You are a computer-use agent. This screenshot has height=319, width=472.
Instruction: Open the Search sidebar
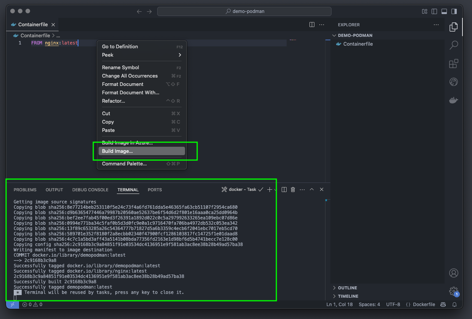click(x=453, y=45)
